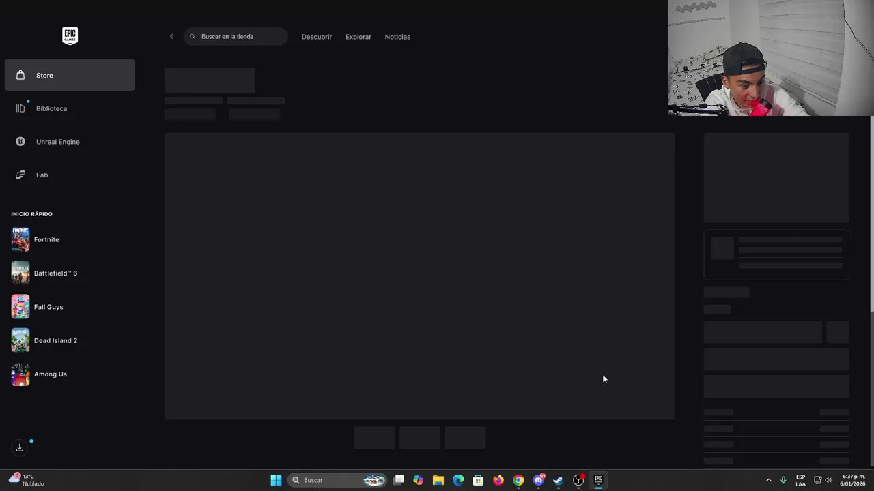Open the Store section in sidebar
Viewport: 874px width, 491px height.
click(70, 75)
